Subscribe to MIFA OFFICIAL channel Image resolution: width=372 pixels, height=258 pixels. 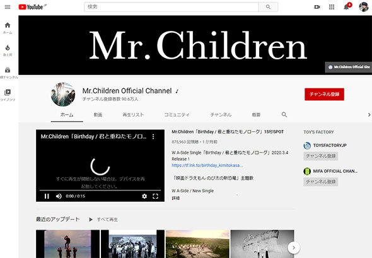point(320,182)
